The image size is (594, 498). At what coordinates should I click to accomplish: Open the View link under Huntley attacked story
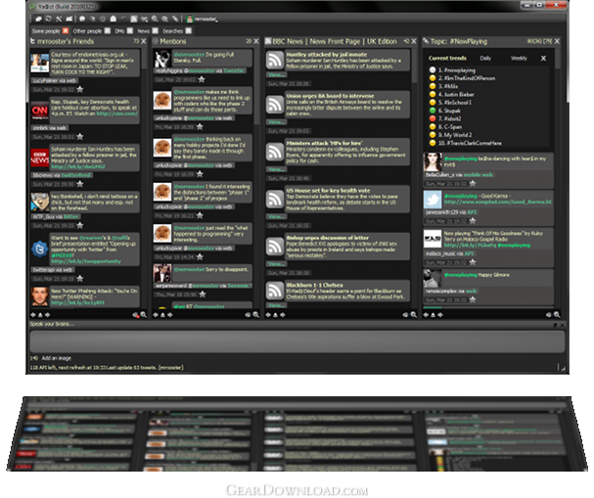click(277, 74)
